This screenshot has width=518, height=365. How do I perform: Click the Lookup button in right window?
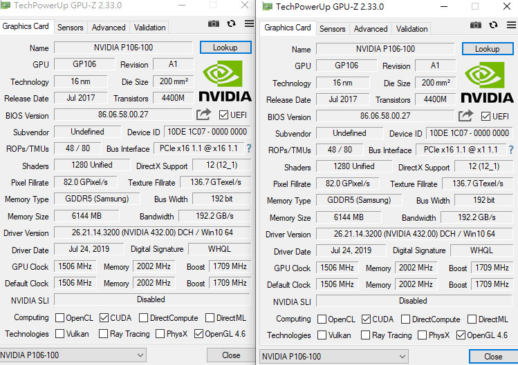[x=488, y=49]
